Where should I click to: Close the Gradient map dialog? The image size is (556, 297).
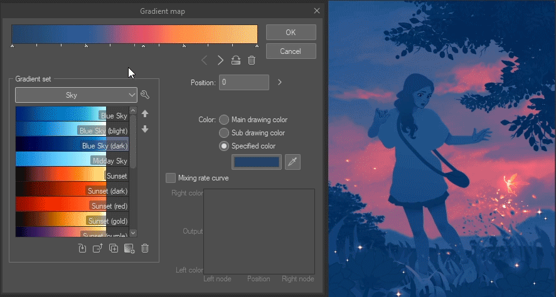317,11
